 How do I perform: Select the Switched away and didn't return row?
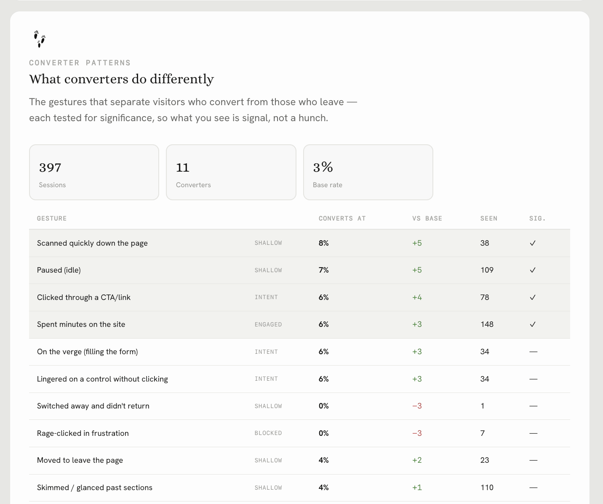tap(299, 406)
